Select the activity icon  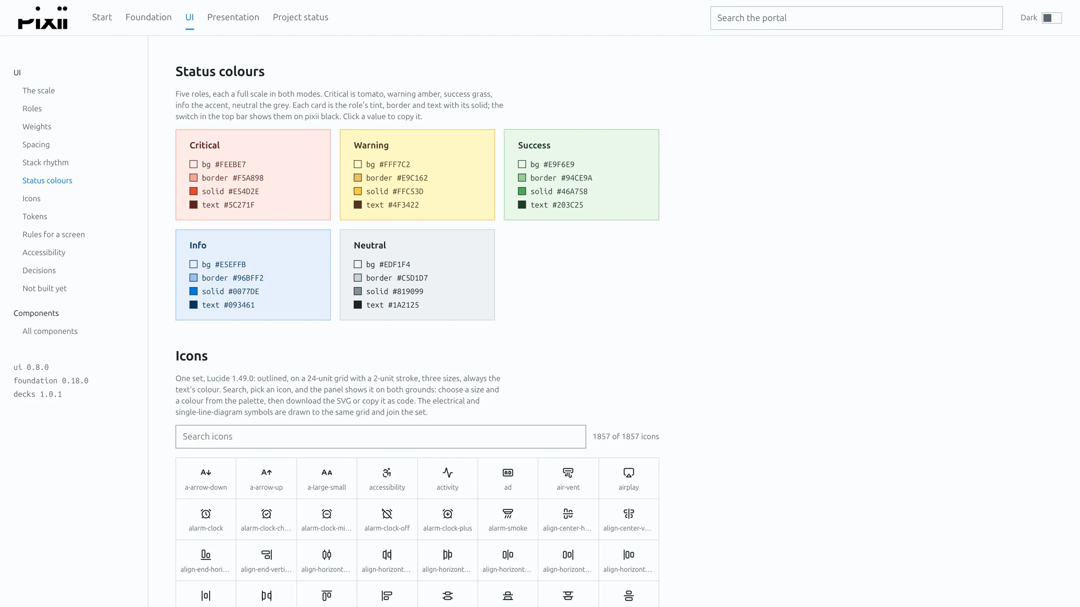[447, 478]
